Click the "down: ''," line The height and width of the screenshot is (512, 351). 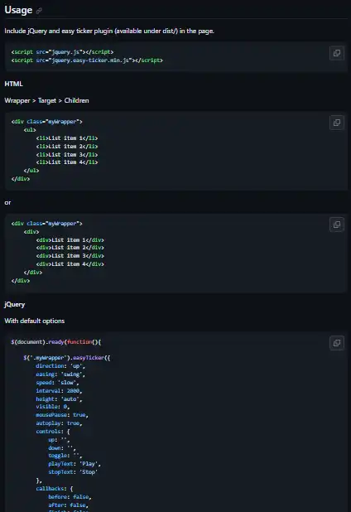(62, 448)
